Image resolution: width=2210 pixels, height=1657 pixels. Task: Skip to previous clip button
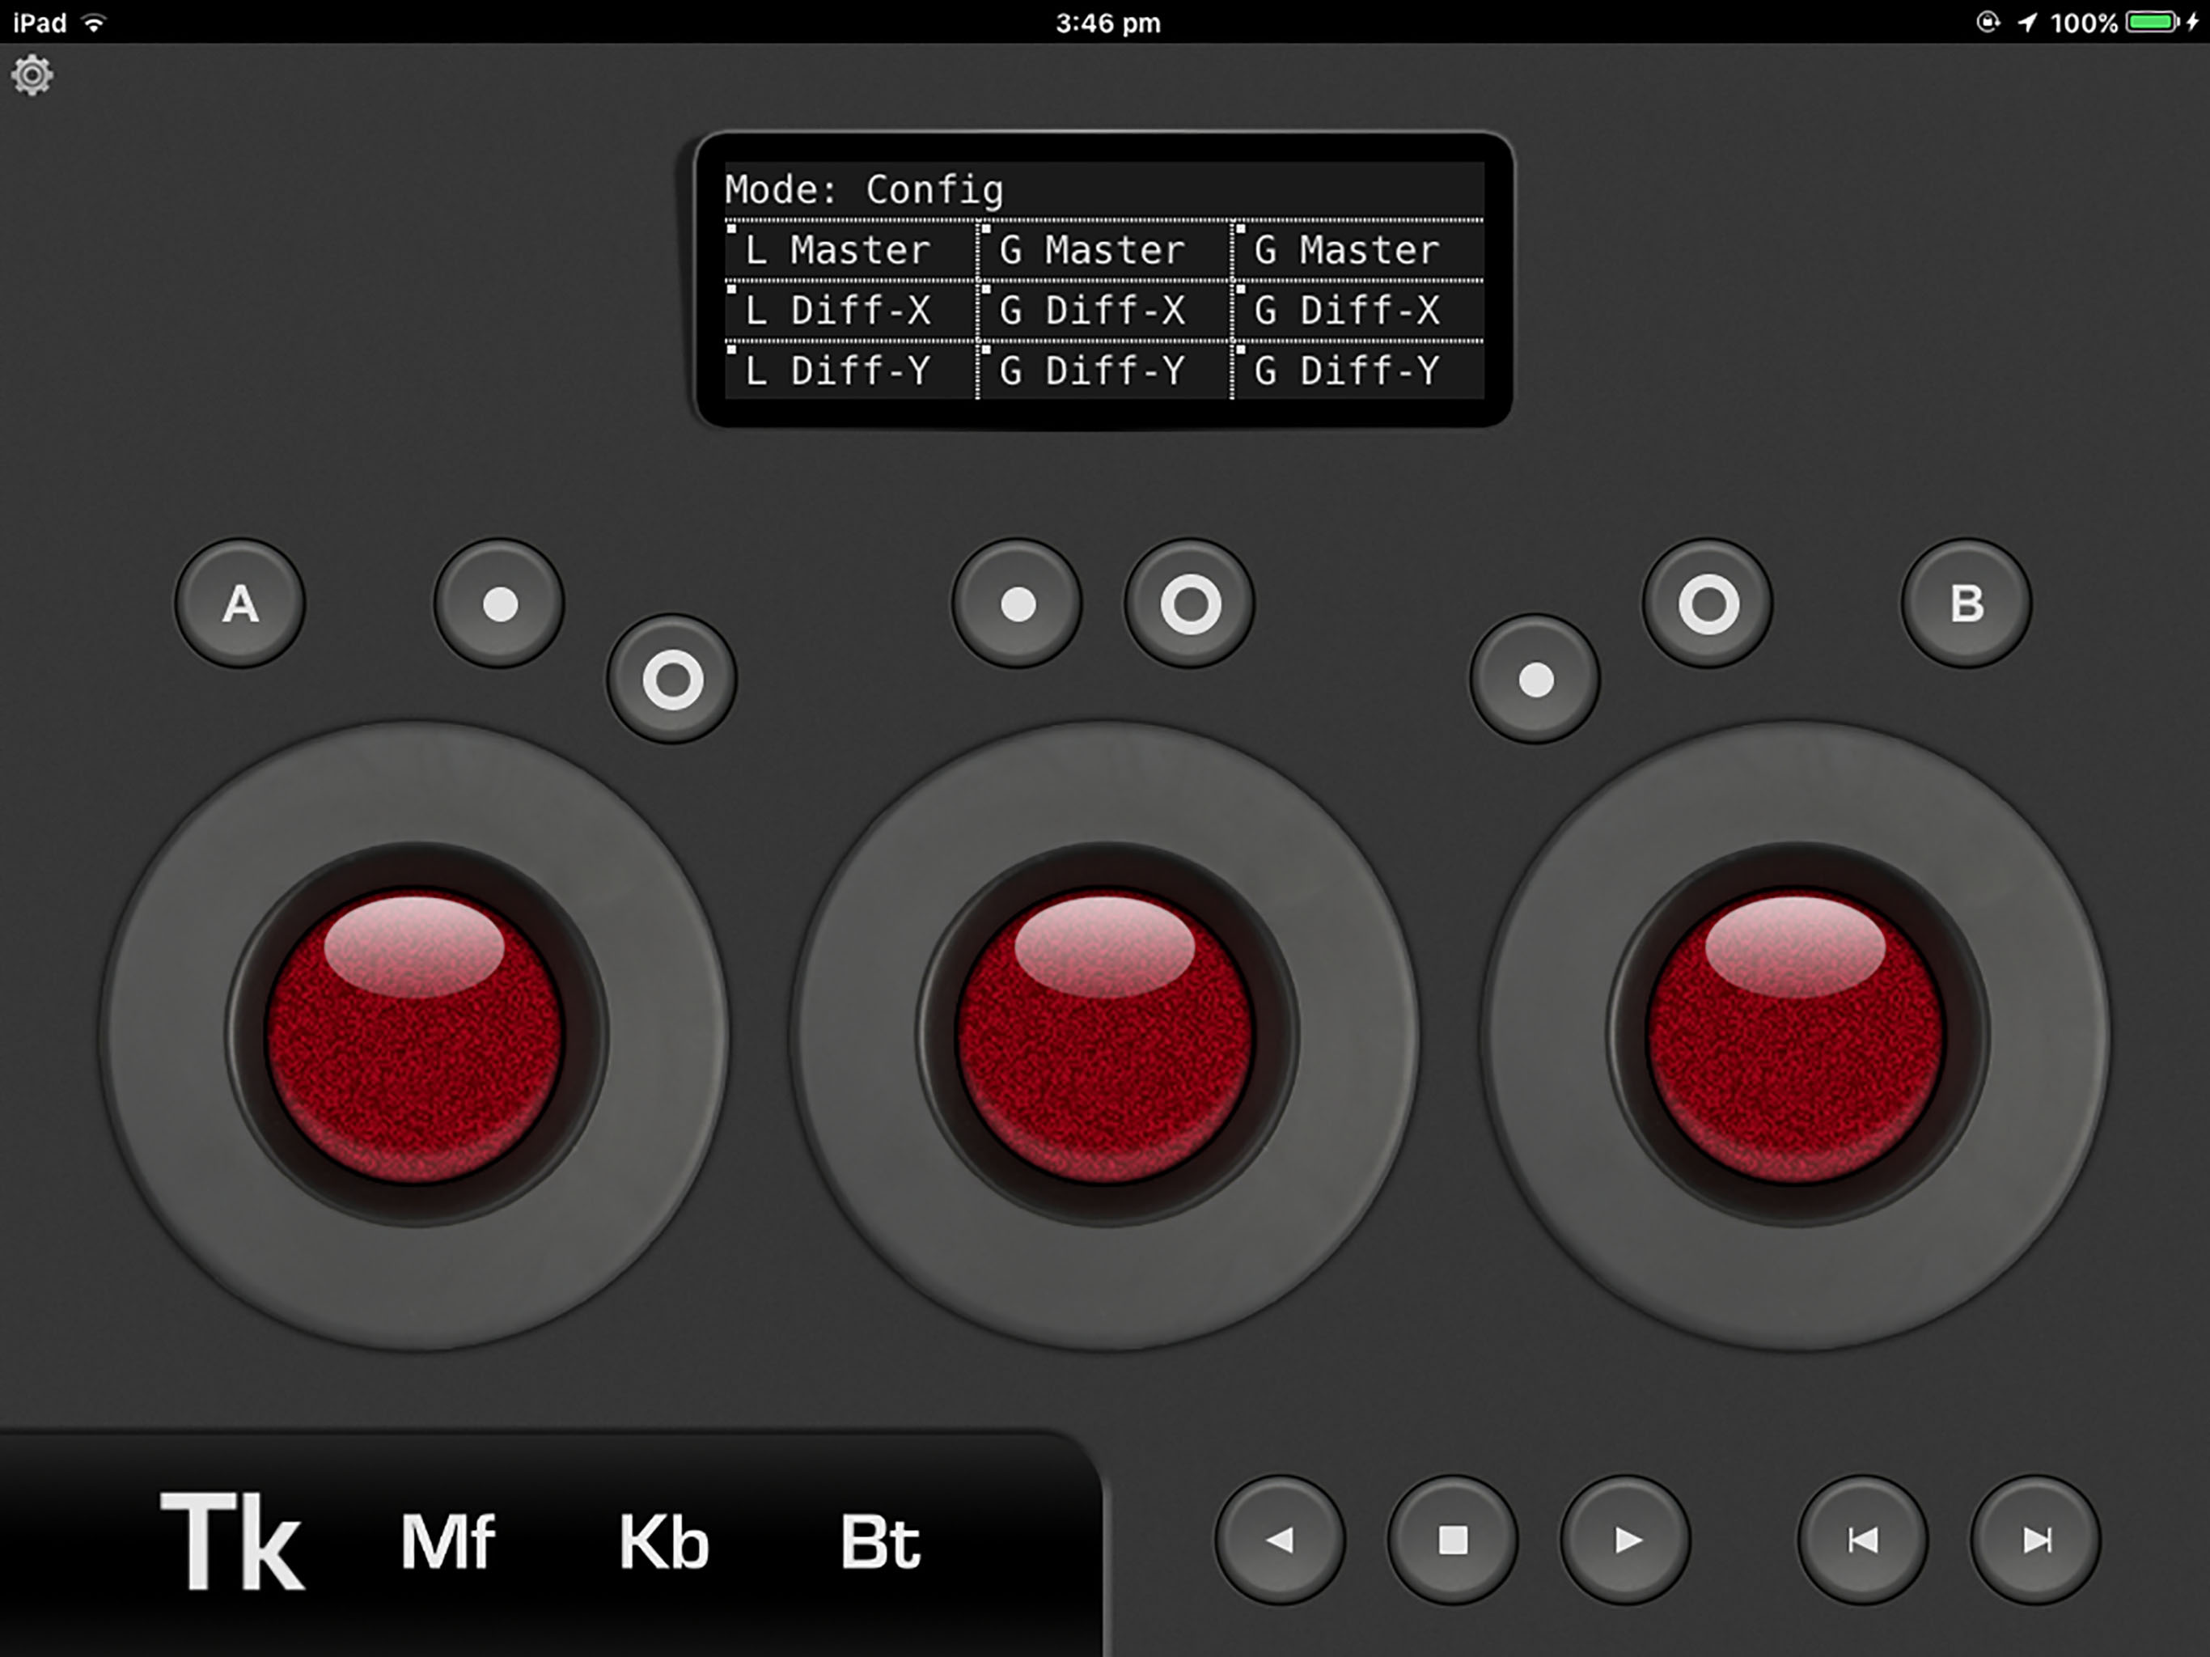[1862, 1540]
